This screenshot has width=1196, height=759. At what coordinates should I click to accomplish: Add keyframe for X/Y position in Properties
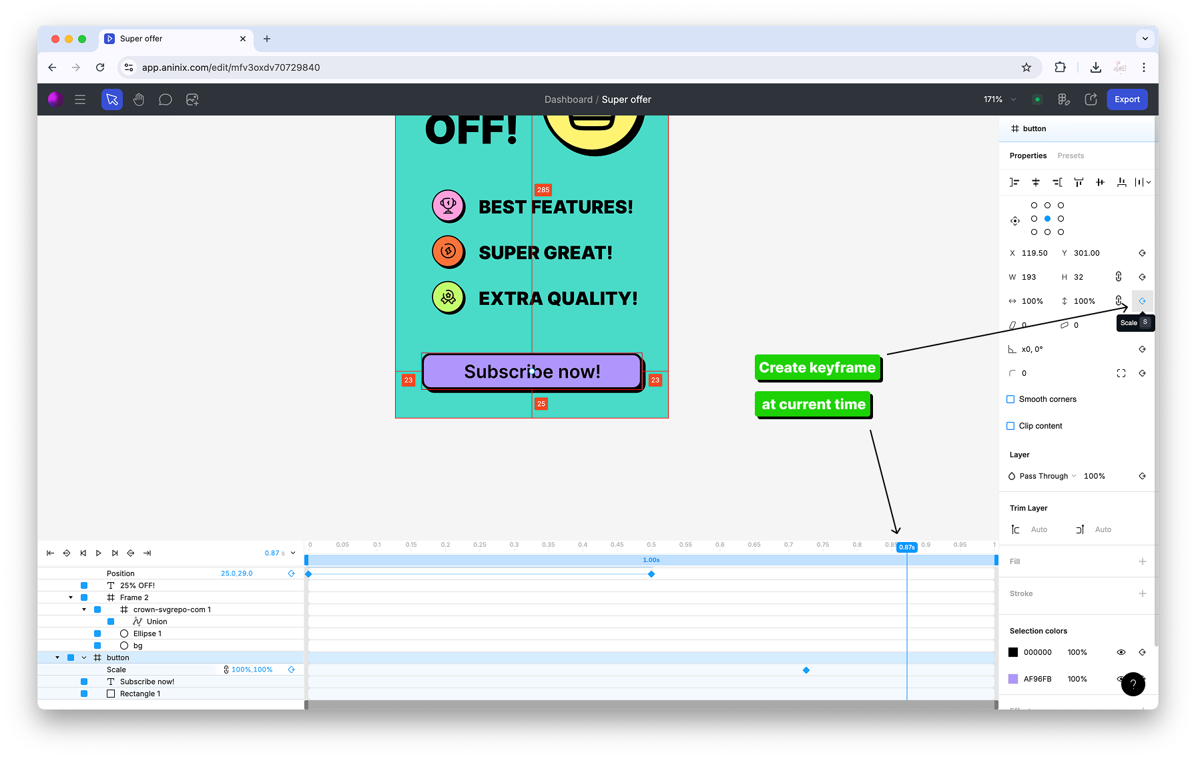pos(1143,253)
